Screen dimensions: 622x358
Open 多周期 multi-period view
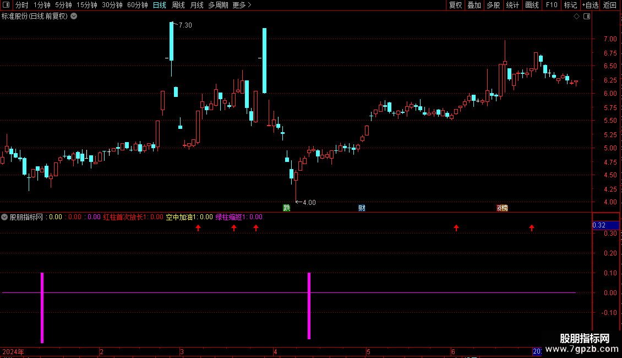218,5
